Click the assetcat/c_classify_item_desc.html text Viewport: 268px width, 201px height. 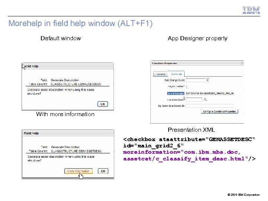pyautogui.click(x=184, y=159)
